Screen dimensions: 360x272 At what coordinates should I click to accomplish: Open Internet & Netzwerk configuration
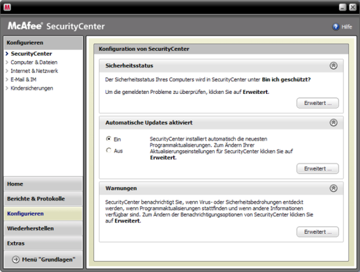point(34,71)
